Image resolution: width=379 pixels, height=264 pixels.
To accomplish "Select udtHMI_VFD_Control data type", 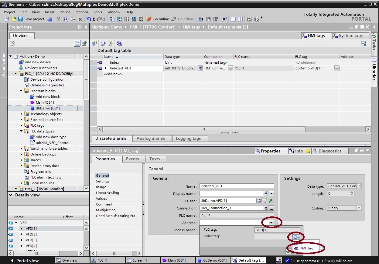I will (x=52, y=143).
